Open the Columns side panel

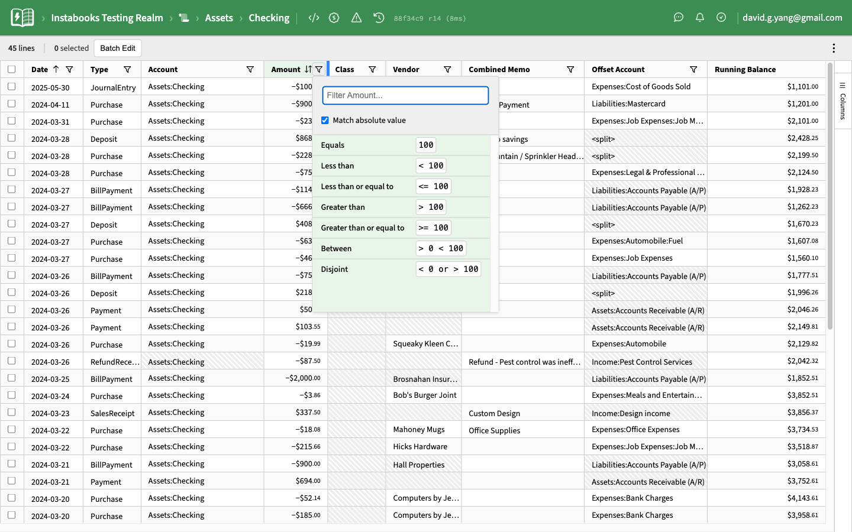(843, 101)
